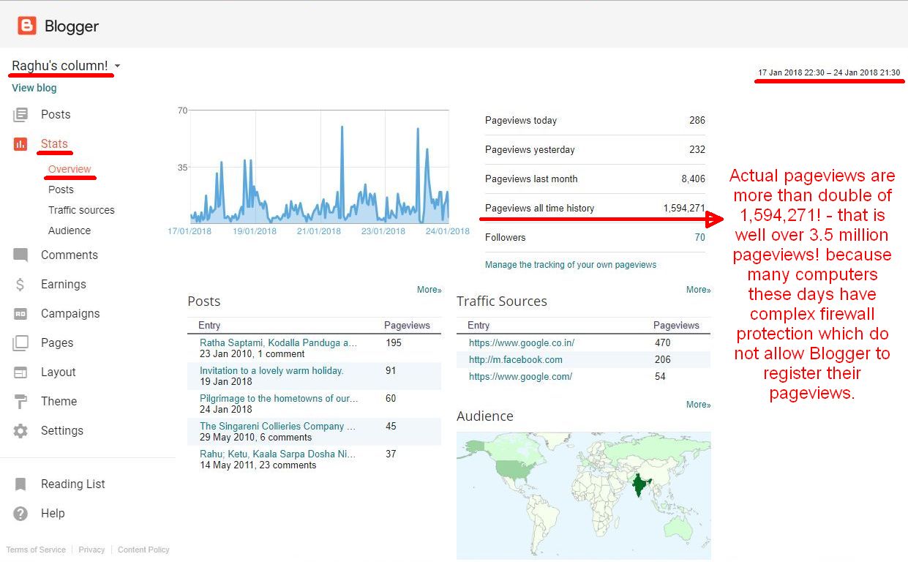Click the Privacy footer link
Image resolution: width=908 pixels, height=562 pixels.
[91, 550]
